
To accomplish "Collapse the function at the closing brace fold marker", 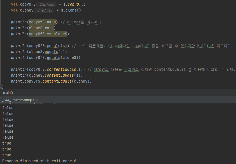I will [1, 87].
